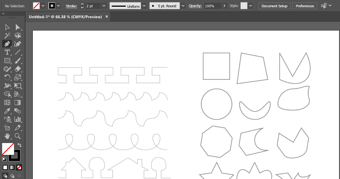Set paint mode to Color
340x179 pixels.
click(5, 168)
